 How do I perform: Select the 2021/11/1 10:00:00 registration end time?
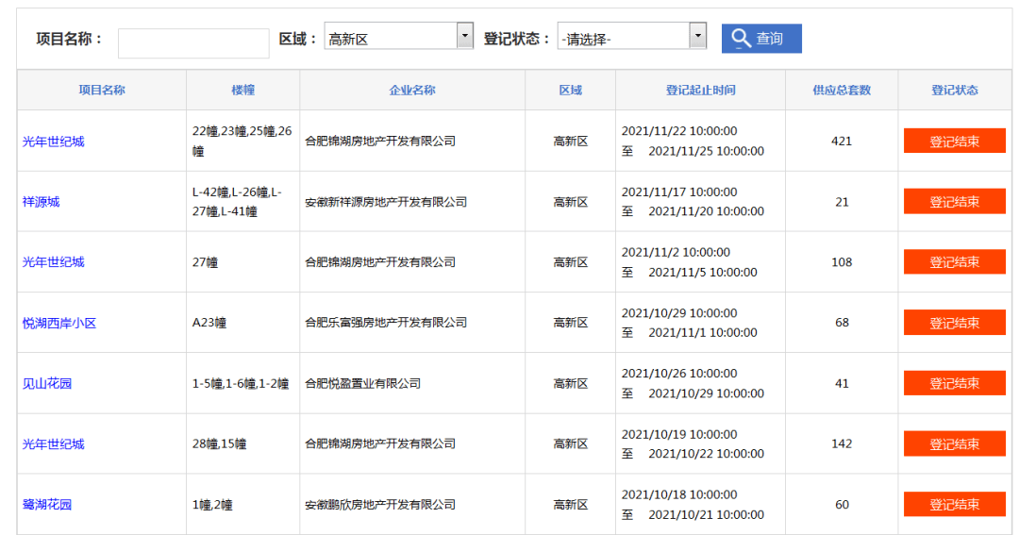coord(703,332)
